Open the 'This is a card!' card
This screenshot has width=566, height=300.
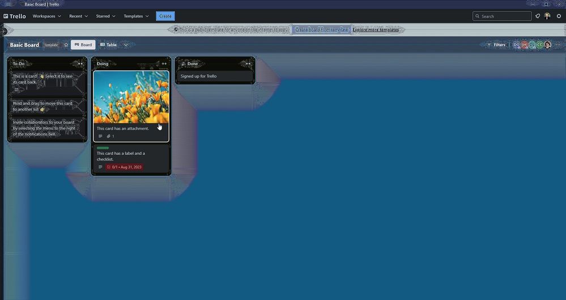pos(47,83)
